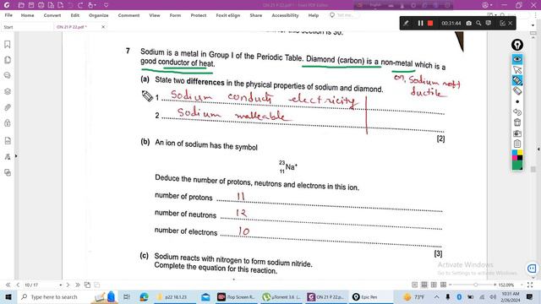
Task: Select the Epic Pen eraser tool
Action: pyautogui.click(x=516, y=91)
